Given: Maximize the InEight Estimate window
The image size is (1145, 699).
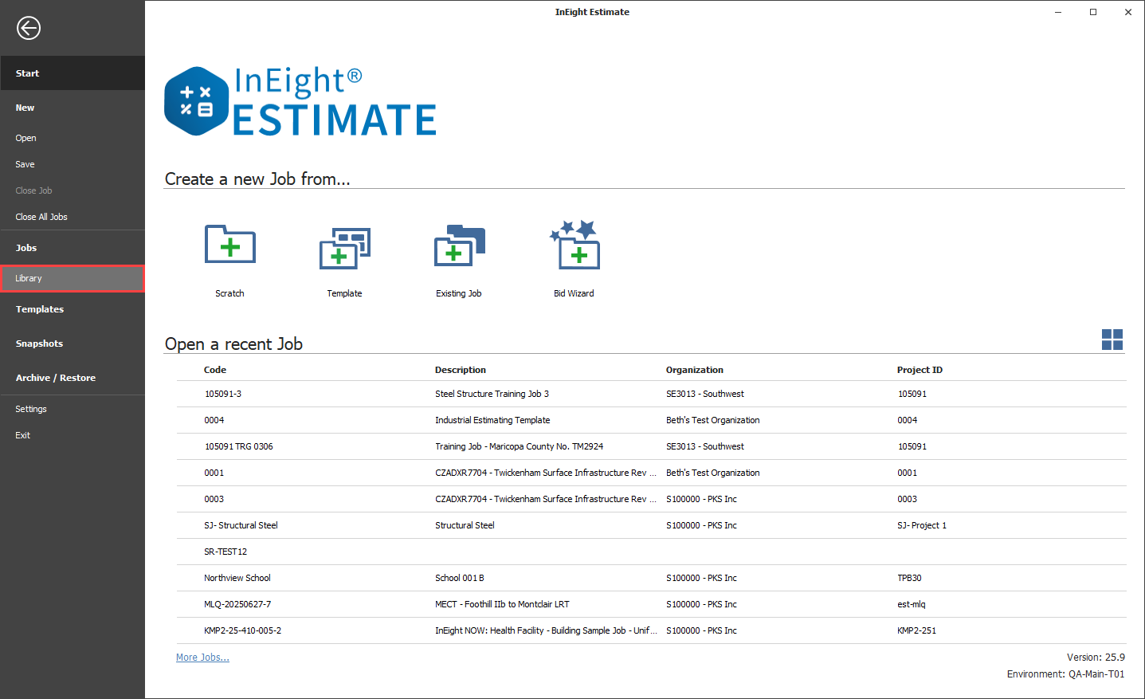Looking at the screenshot, I should tap(1093, 12).
